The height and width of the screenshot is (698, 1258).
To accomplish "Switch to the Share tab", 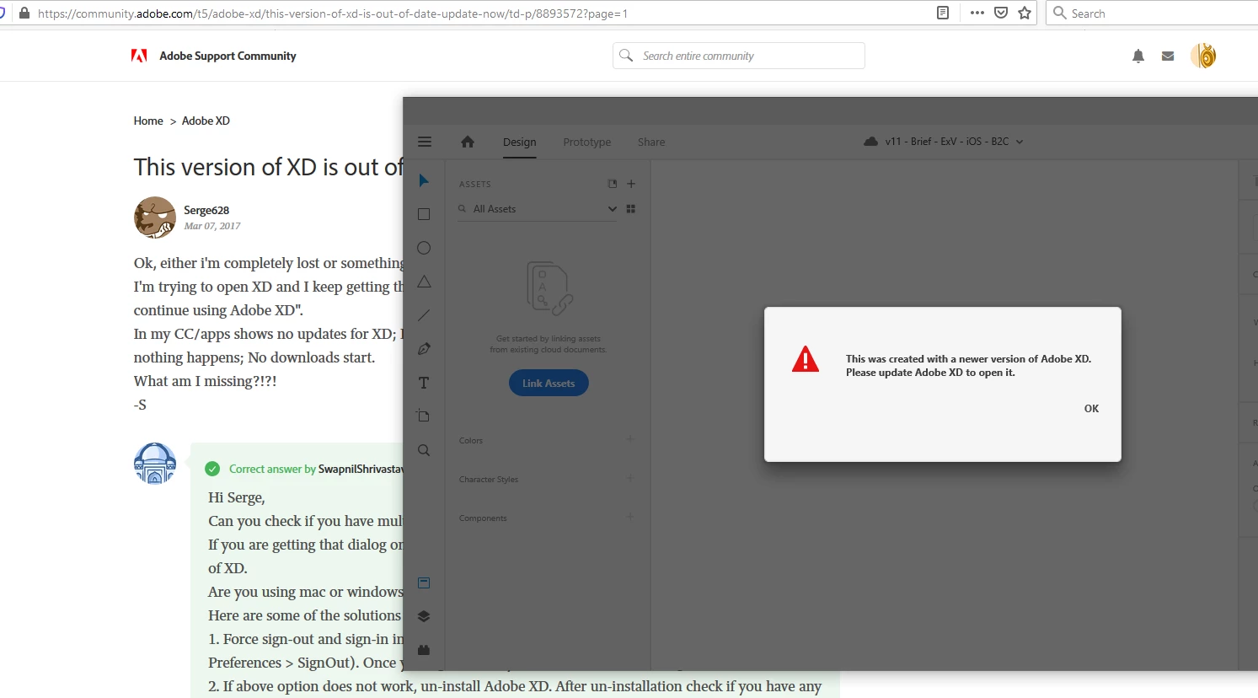I will [x=651, y=142].
